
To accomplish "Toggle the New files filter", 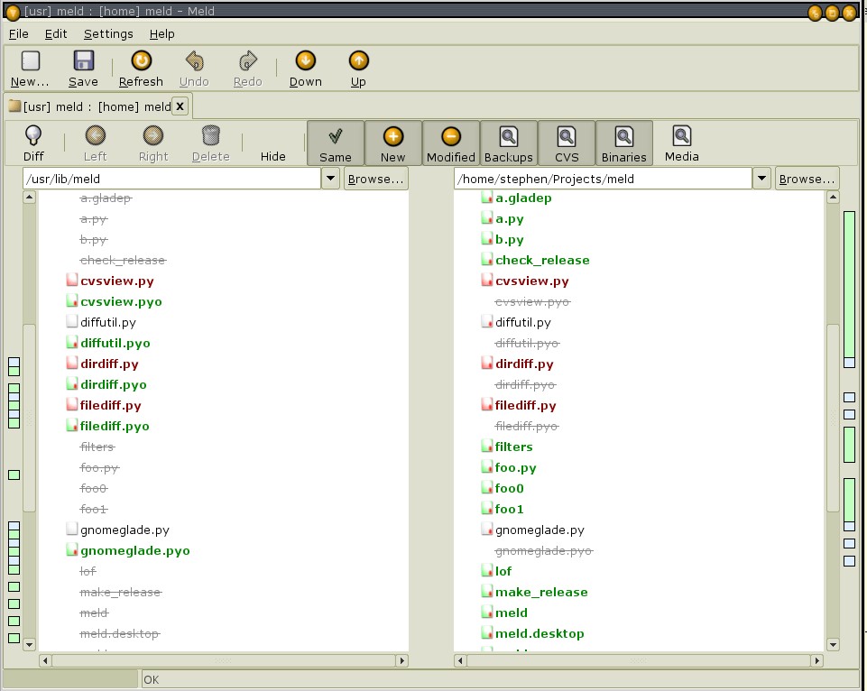I will pos(393,143).
